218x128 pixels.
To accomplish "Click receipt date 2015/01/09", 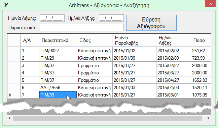I will click(134, 58).
